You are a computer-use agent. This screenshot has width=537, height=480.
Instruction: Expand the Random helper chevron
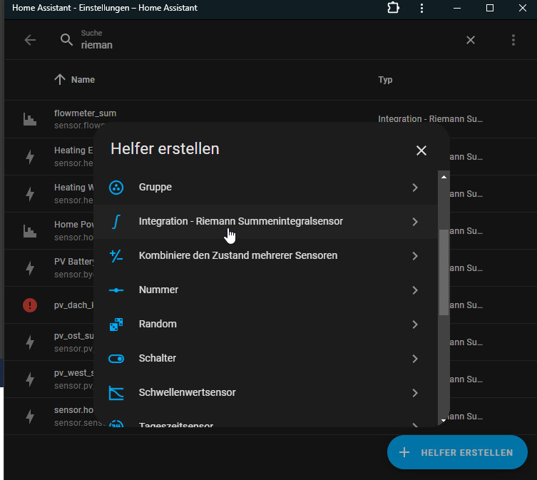click(x=415, y=325)
